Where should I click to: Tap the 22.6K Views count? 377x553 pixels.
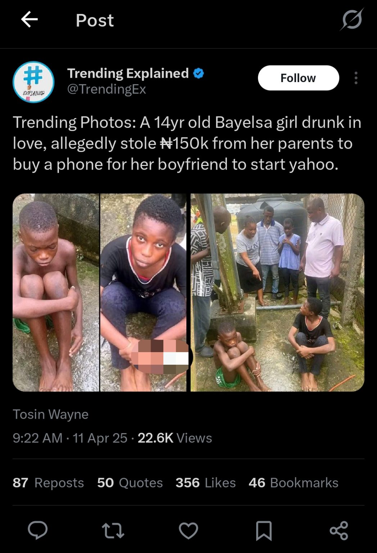click(x=175, y=438)
